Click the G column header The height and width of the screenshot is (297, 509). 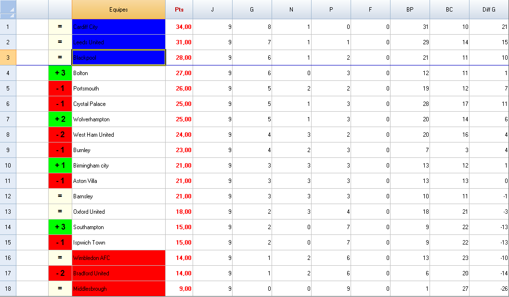pos(252,10)
